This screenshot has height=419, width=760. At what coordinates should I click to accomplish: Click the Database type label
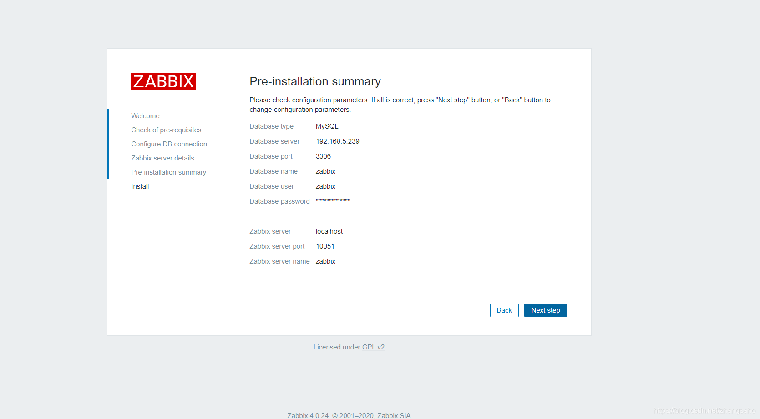pyautogui.click(x=271, y=126)
